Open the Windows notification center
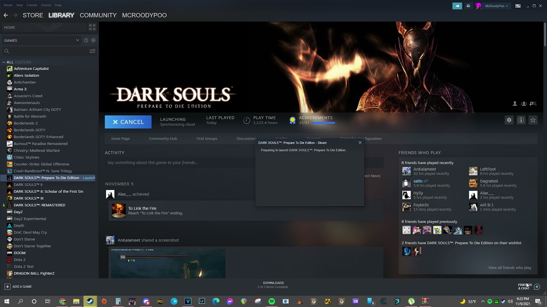 pos(538,301)
